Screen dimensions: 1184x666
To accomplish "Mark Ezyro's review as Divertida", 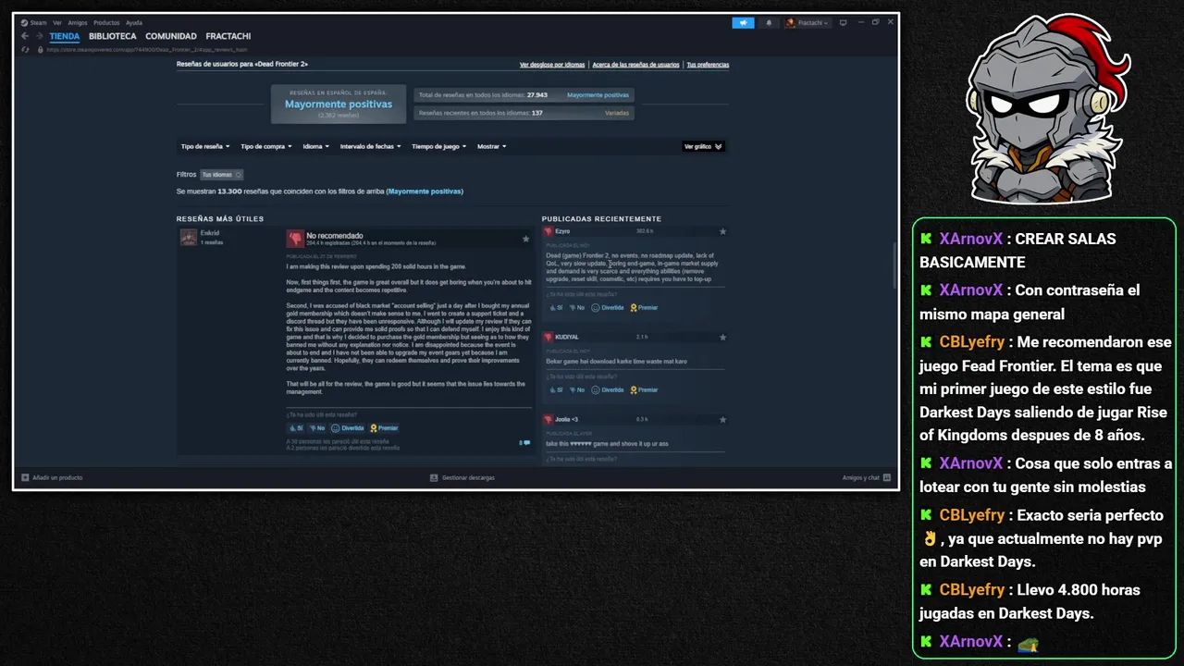I will pyautogui.click(x=607, y=307).
